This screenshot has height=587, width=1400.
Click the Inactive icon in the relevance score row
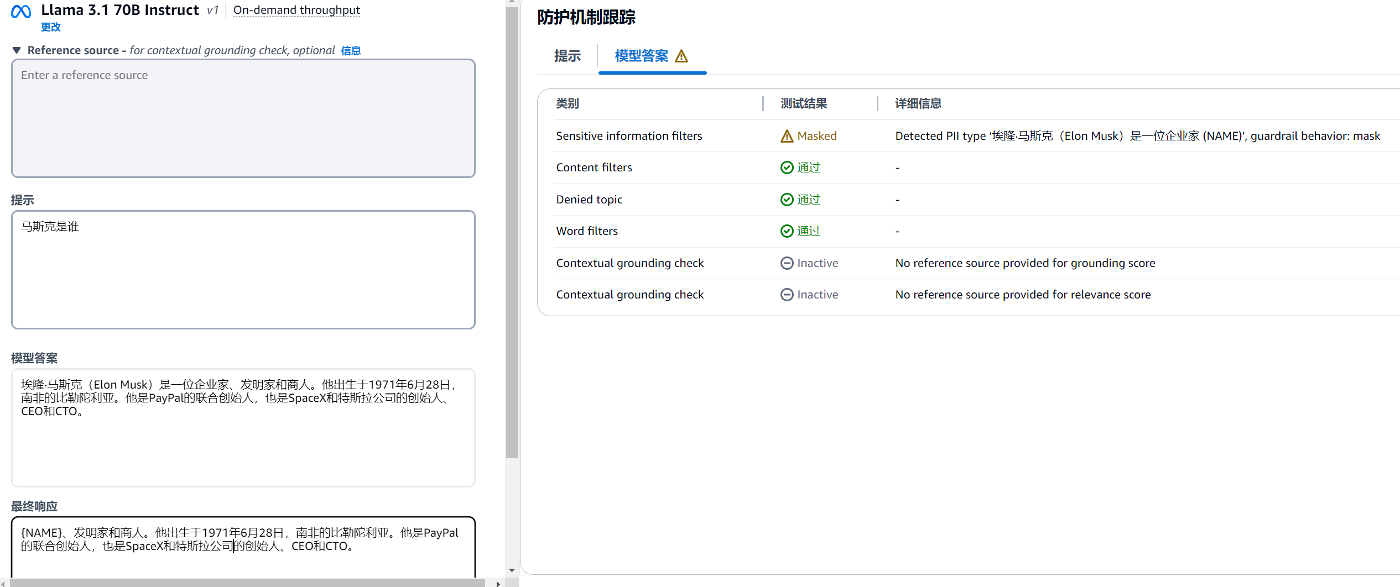coord(787,295)
